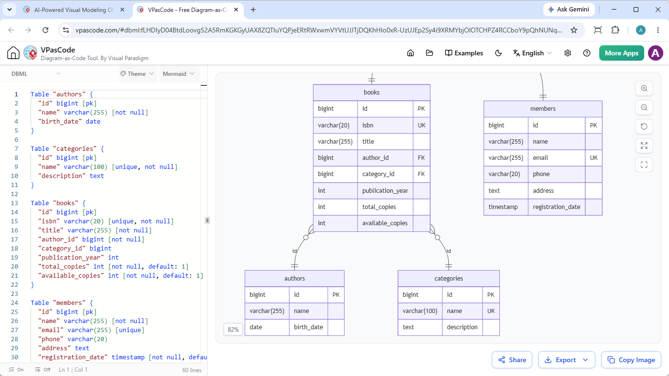Click description cell in categories table

[462, 327]
